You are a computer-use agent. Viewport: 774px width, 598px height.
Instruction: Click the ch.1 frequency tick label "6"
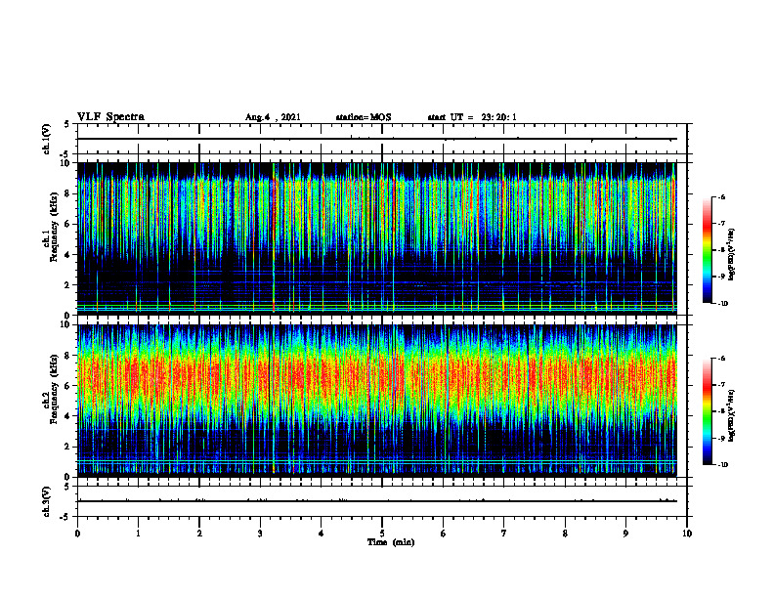(x=68, y=224)
